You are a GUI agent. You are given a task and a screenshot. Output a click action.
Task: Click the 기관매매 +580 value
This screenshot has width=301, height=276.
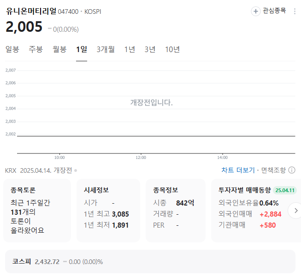point(268,225)
